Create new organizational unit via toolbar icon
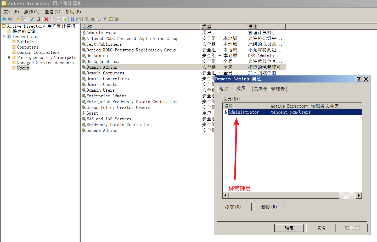This screenshot has height=242, width=377. [99, 19]
